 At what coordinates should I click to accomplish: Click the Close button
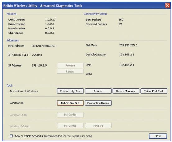(x=158, y=136)
